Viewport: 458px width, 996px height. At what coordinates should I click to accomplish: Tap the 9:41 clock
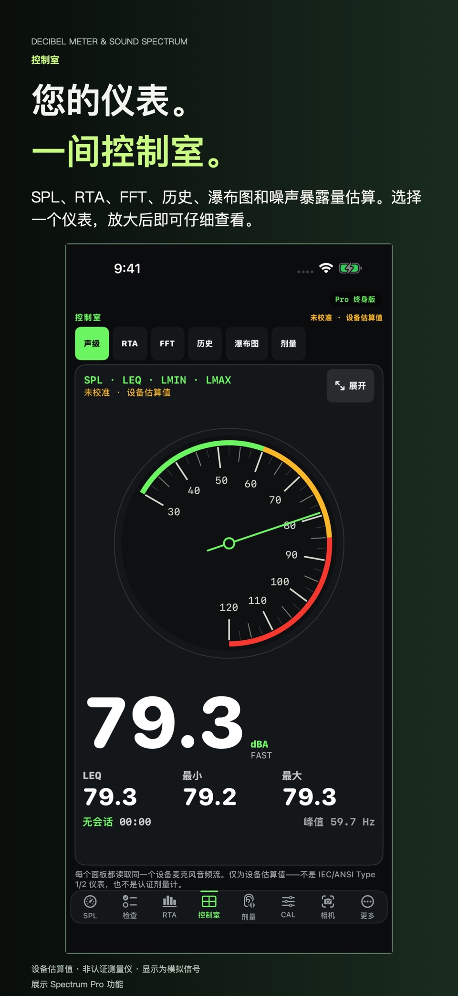coord(127,268)
